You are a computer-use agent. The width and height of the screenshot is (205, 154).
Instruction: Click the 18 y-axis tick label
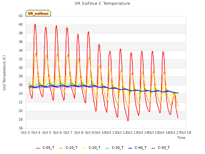[20, 119]
